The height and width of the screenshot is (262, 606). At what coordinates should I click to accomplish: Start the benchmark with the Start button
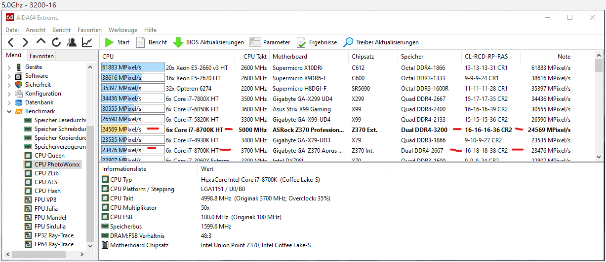pos(117,42)
